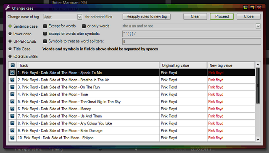
Task: Click Original tag value 'Pink Floyd' in the On The Run row
Action: point(169,87)
